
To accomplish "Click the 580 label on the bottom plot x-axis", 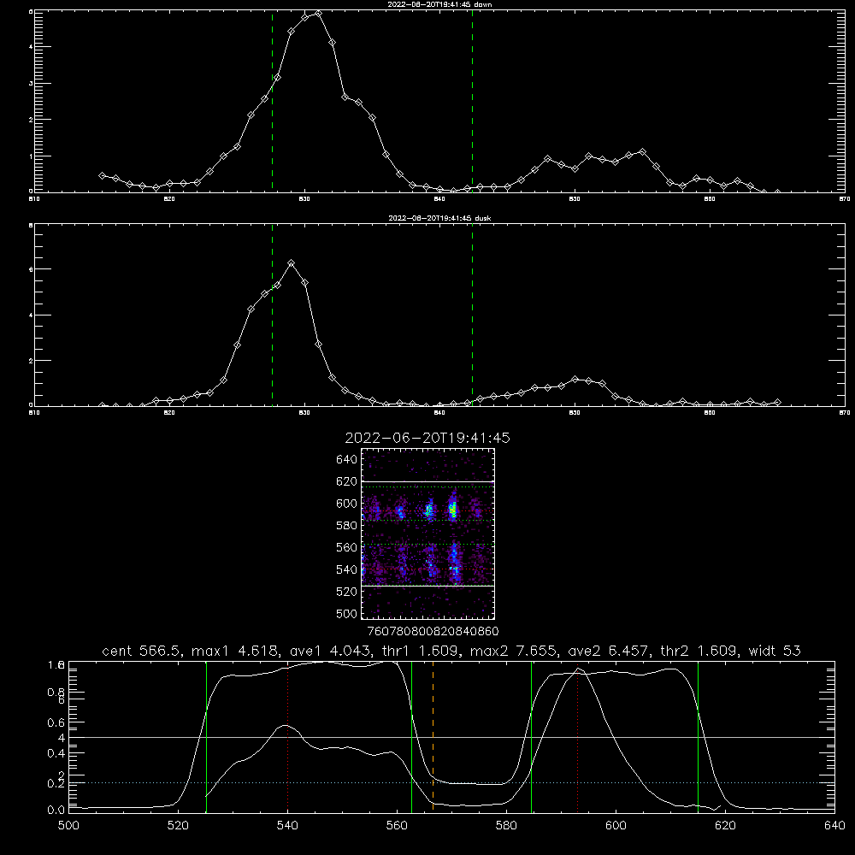I will [506, 826].
